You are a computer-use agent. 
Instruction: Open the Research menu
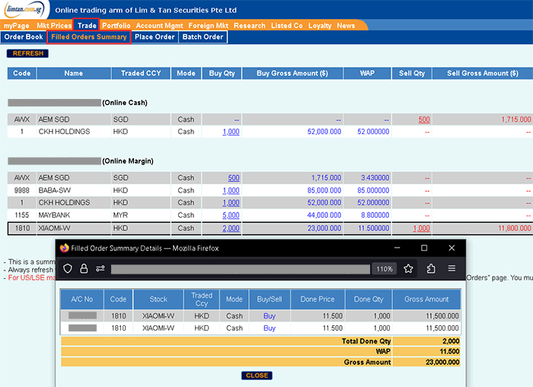[x=250, y=25]
